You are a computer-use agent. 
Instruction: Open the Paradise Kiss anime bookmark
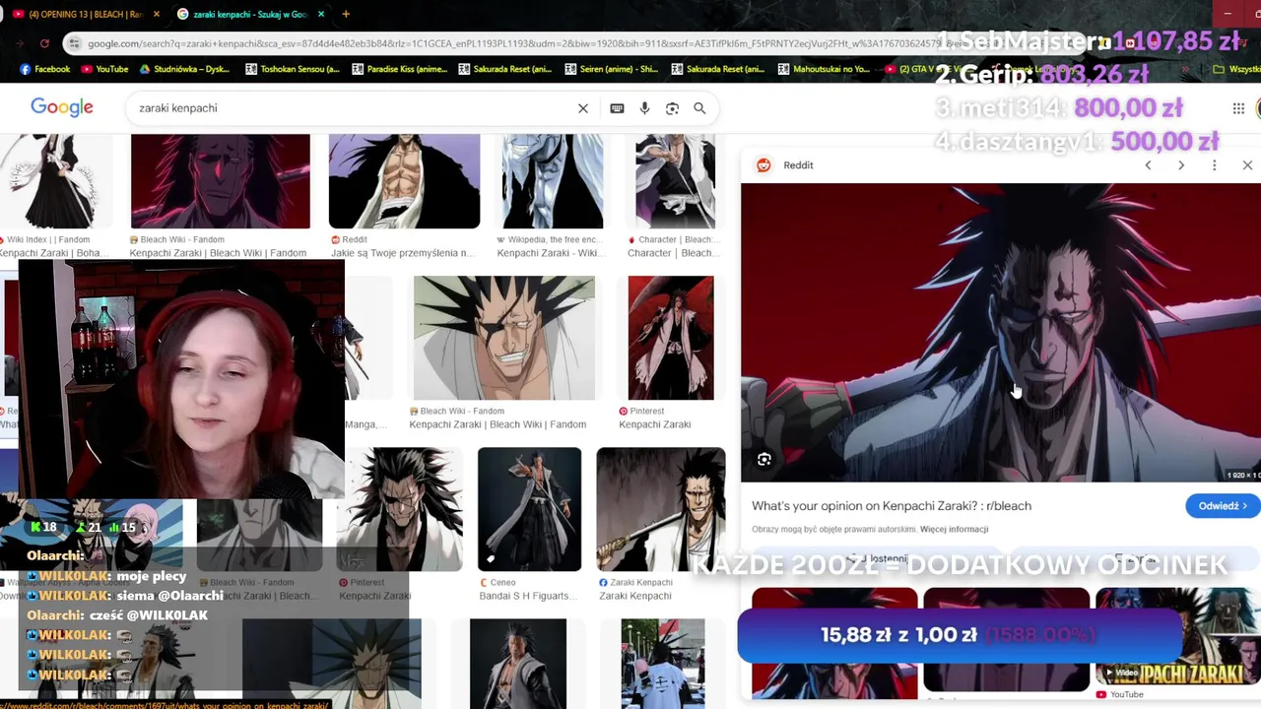pyautogui.click(x=399, y=69)
